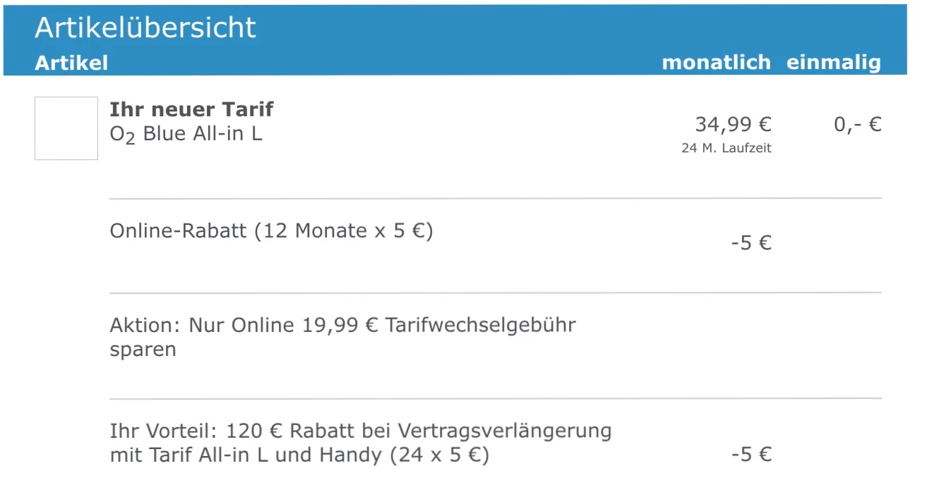
Task: Click the Artikel column header
Action: click(x=71, y=63)
